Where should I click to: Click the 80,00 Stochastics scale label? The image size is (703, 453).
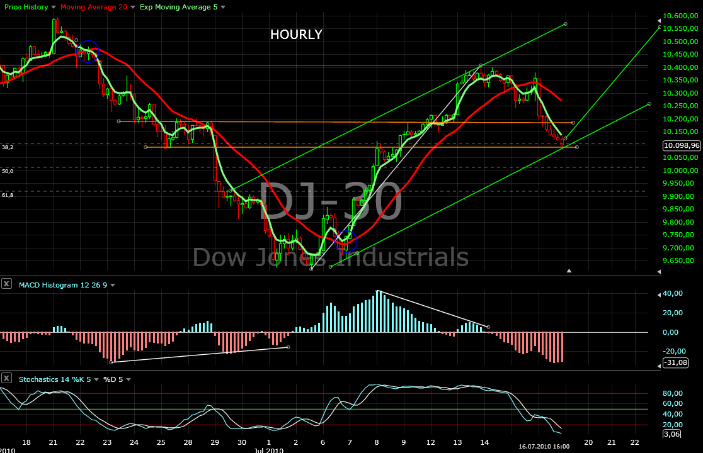pos(673,393)
